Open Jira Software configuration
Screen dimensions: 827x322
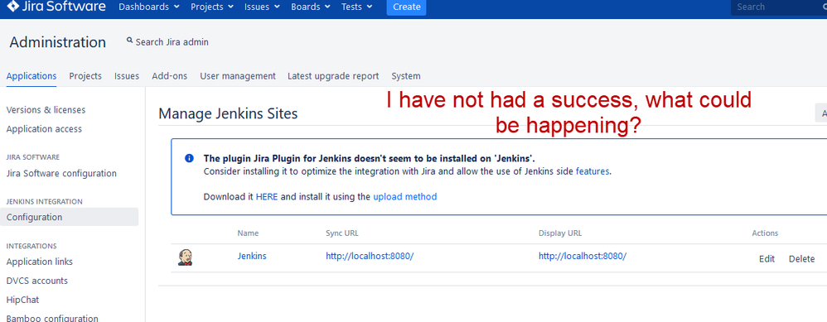click(61, 173)
